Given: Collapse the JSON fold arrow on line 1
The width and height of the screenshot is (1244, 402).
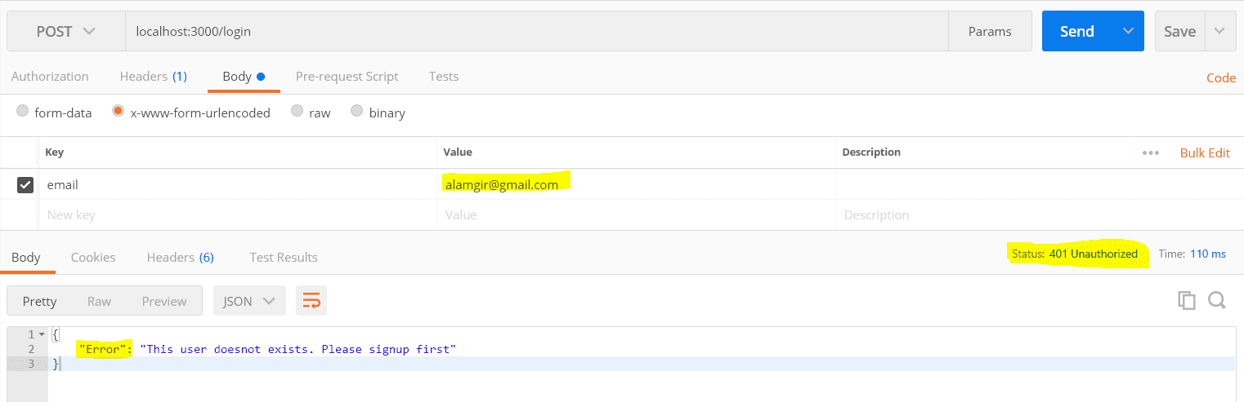Looking at the screenshot, I should [42, 334].
